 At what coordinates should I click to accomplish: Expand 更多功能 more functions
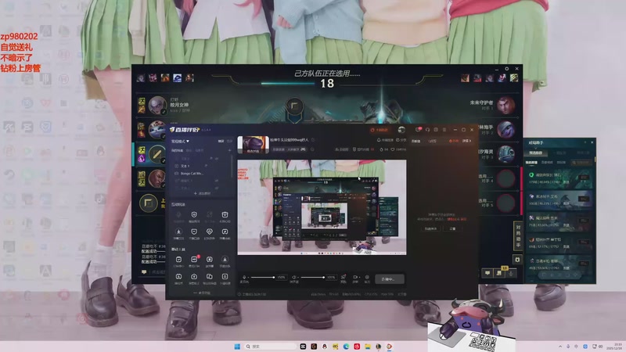202,293
